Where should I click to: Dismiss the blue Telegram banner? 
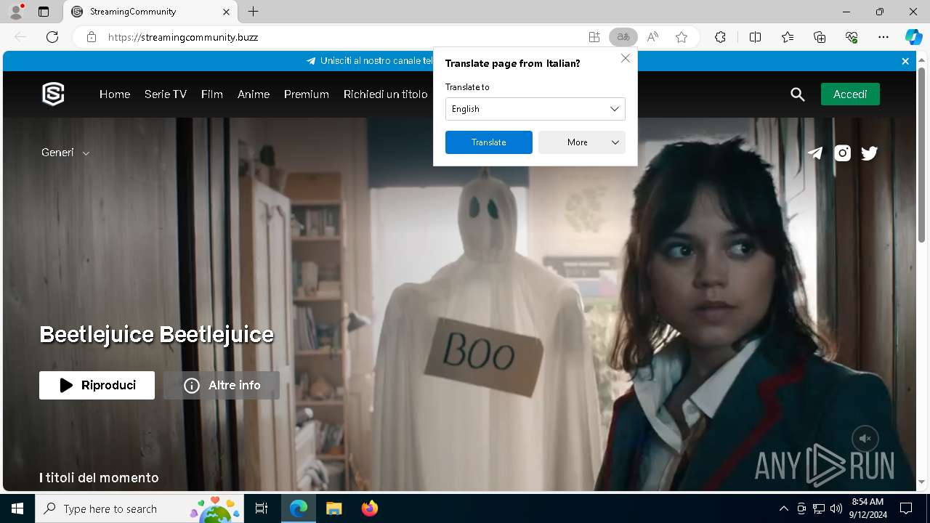[x=905, y=61]
